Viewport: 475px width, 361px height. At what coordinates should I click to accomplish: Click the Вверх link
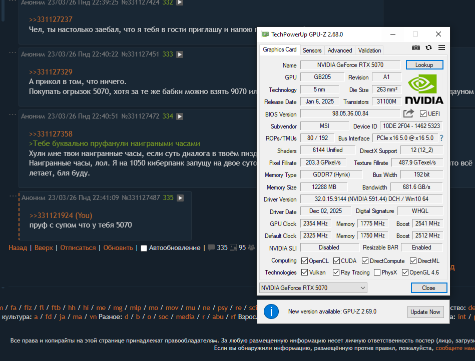[44, 248]
